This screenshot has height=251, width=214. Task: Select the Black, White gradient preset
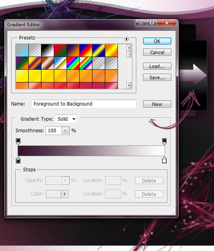coord(48,50)
